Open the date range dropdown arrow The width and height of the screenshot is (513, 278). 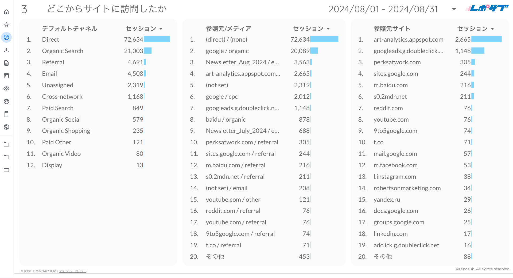(454, 9)
